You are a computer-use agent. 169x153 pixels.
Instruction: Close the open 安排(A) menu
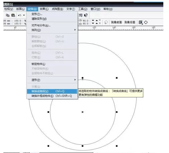32,9
